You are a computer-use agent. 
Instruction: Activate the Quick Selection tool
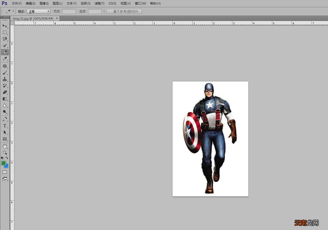(5, 45)
